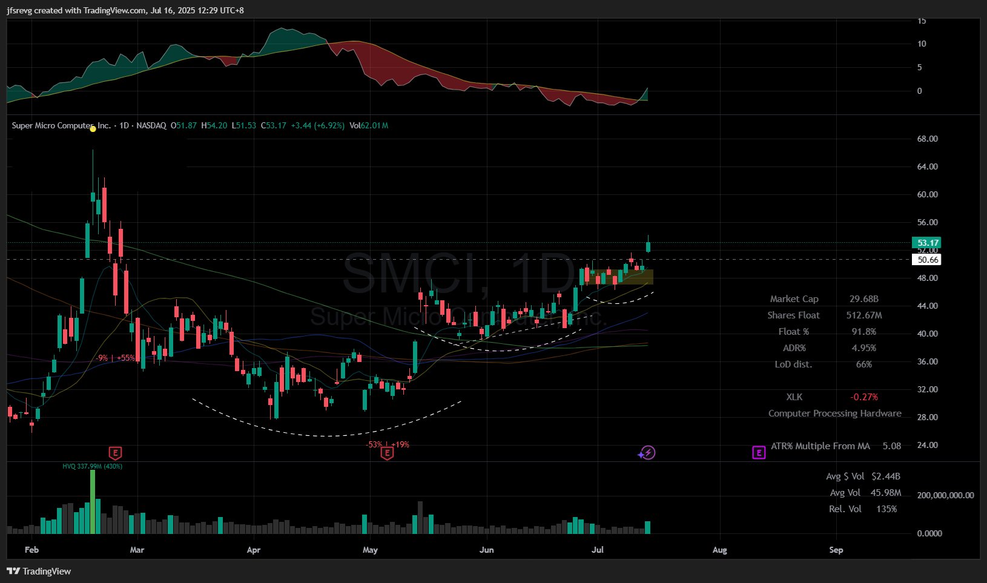
Task: Click the 60.00 price axis label
Action: pos(927,194)
